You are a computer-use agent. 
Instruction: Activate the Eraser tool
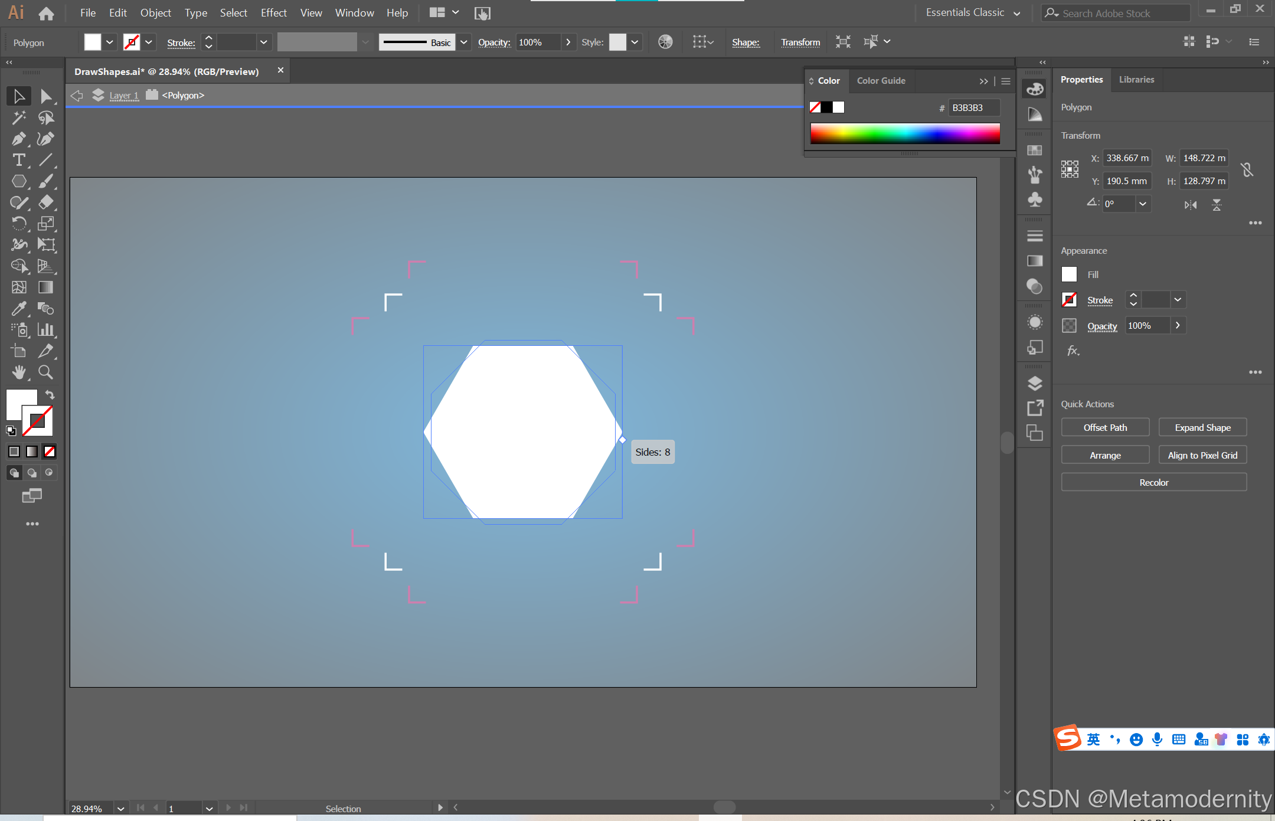click(x=45, y=202)
